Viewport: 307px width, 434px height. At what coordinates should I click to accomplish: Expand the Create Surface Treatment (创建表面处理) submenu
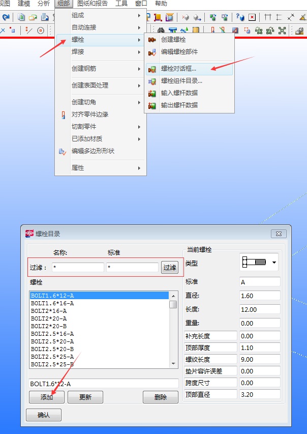(101, 85)
